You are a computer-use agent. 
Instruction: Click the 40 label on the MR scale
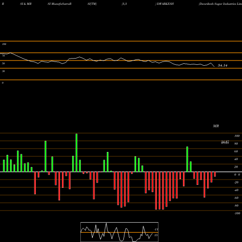(x=236, y=159)
